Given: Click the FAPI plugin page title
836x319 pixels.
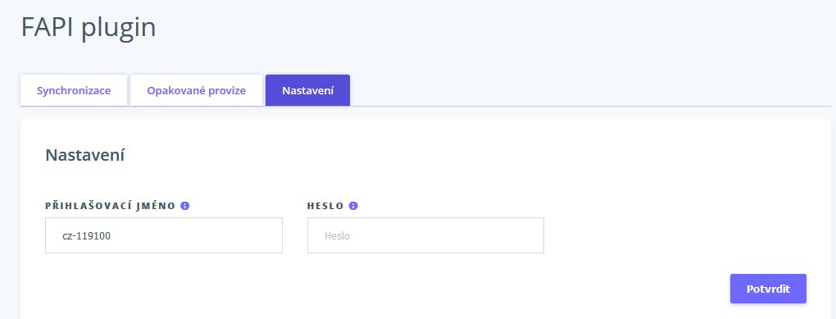Looking at the screenshot, I should pos(89,28).
